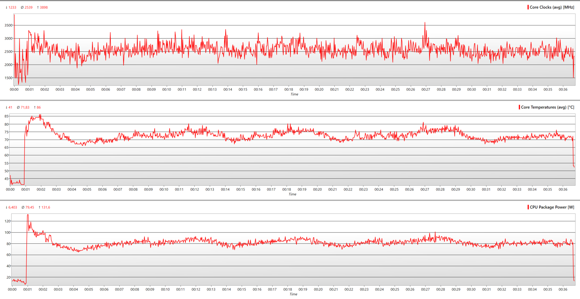
Task: Click the 00:01 time tick in power chart
Action: click(x=27, y=290)
